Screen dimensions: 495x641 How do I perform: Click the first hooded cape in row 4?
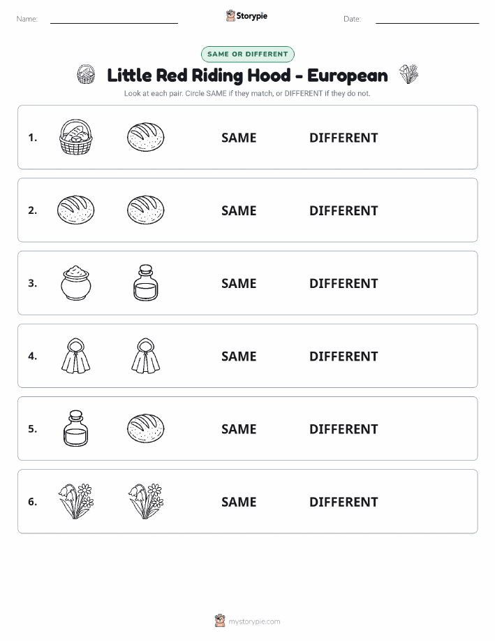click(75, 356)
